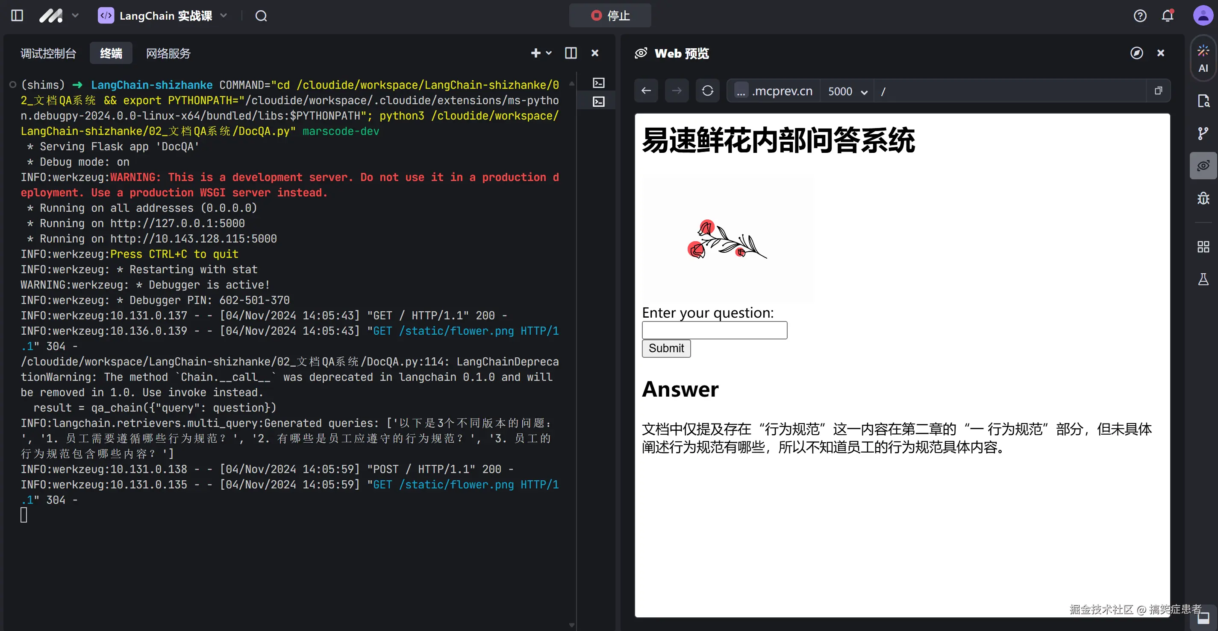Click the question input field

714,330
